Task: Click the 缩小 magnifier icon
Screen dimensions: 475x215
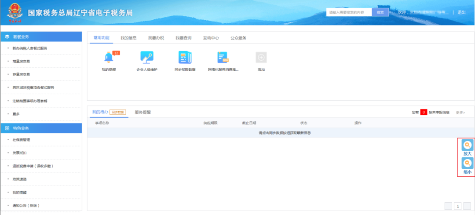Action: (x=468, y=163)
